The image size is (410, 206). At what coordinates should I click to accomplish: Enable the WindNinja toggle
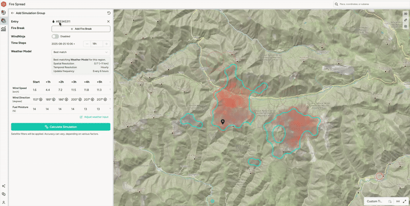coord(55,36)
